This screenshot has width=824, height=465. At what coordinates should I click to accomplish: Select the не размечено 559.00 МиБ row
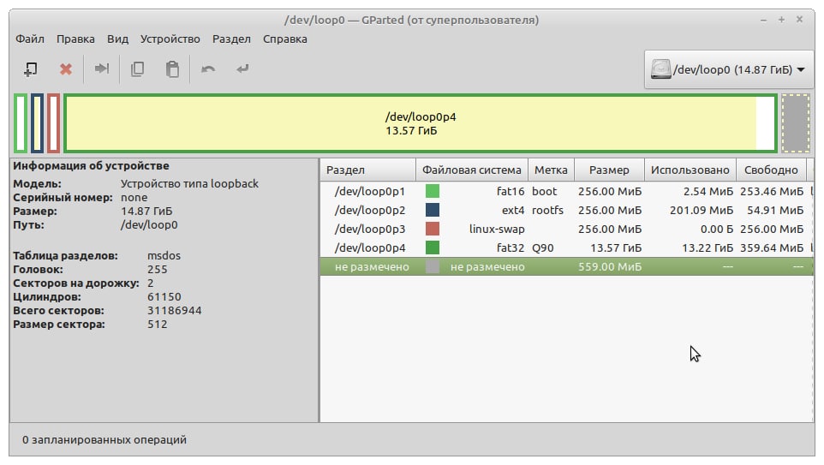coord(567,267)
